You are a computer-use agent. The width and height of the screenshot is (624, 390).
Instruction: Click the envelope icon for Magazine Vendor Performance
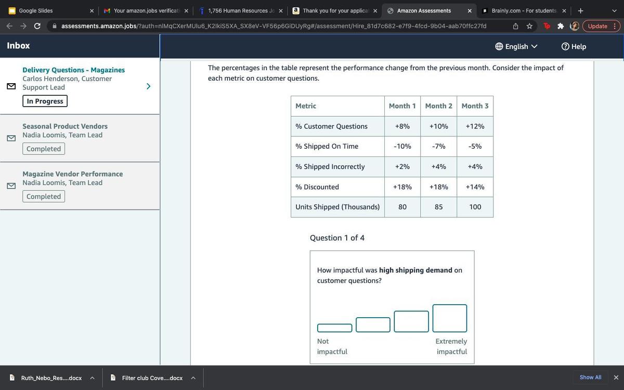[x=11, y=186]
